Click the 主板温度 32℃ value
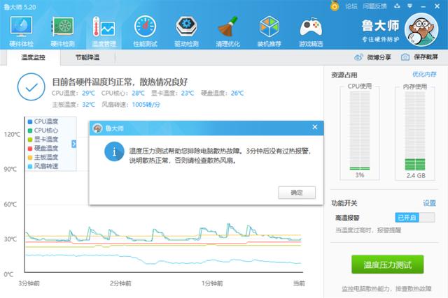 (88, 105)
